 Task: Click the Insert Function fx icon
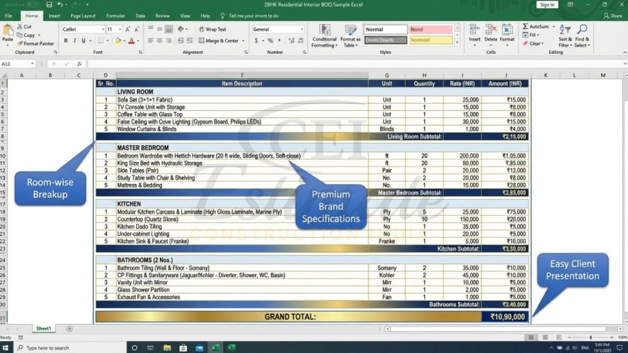(x=80, y=64)
